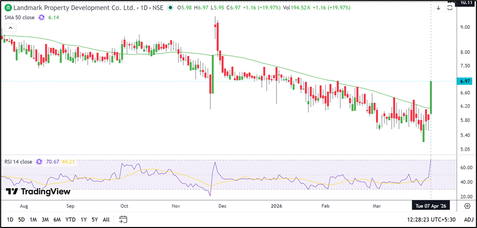Select the 5D time range

21,219
